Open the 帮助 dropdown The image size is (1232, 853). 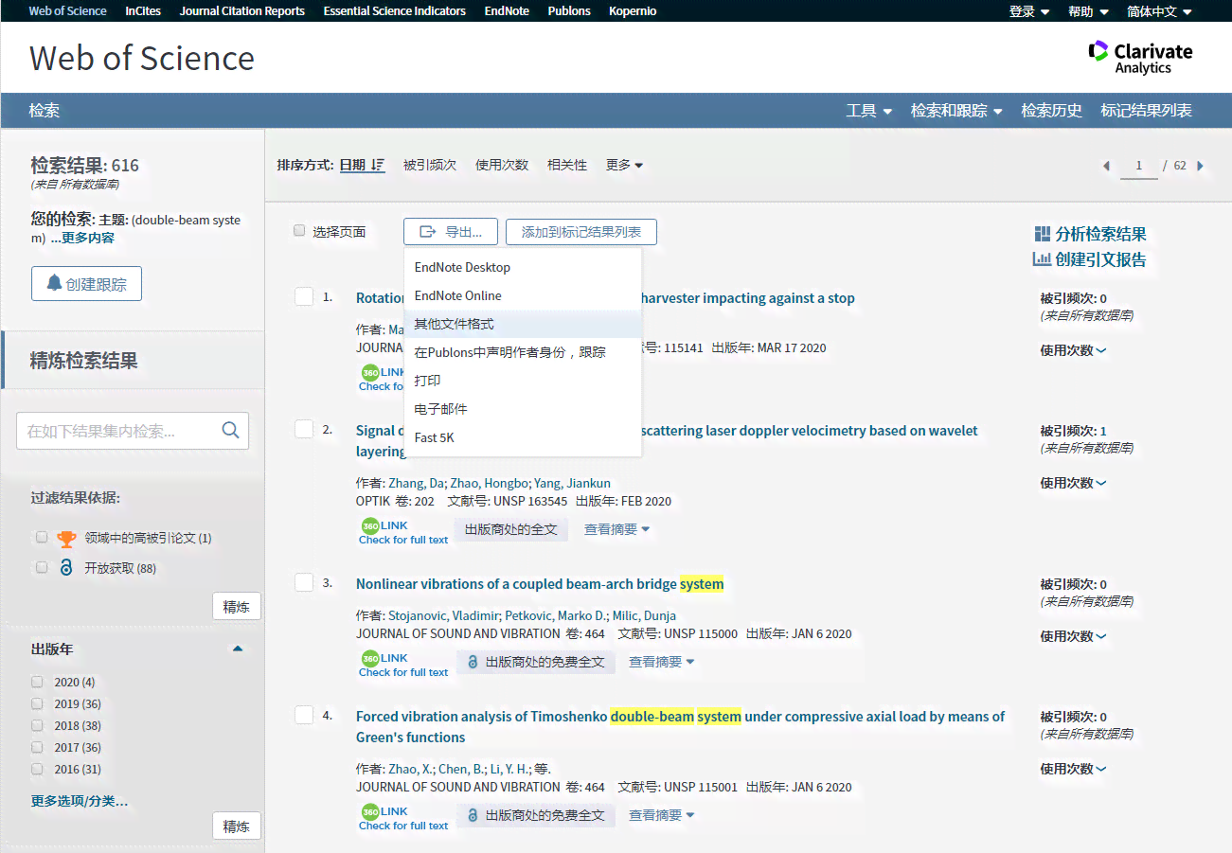coord(1088,11)
